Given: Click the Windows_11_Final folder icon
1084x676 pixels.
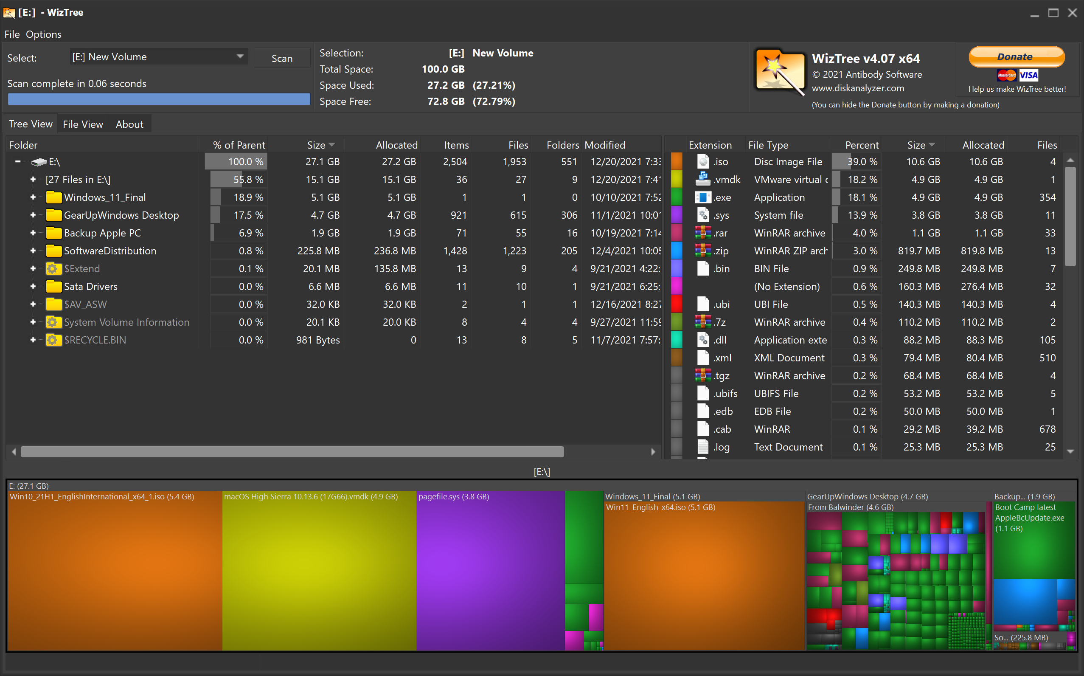Looking at the screenshot, I should click(53, 197).
